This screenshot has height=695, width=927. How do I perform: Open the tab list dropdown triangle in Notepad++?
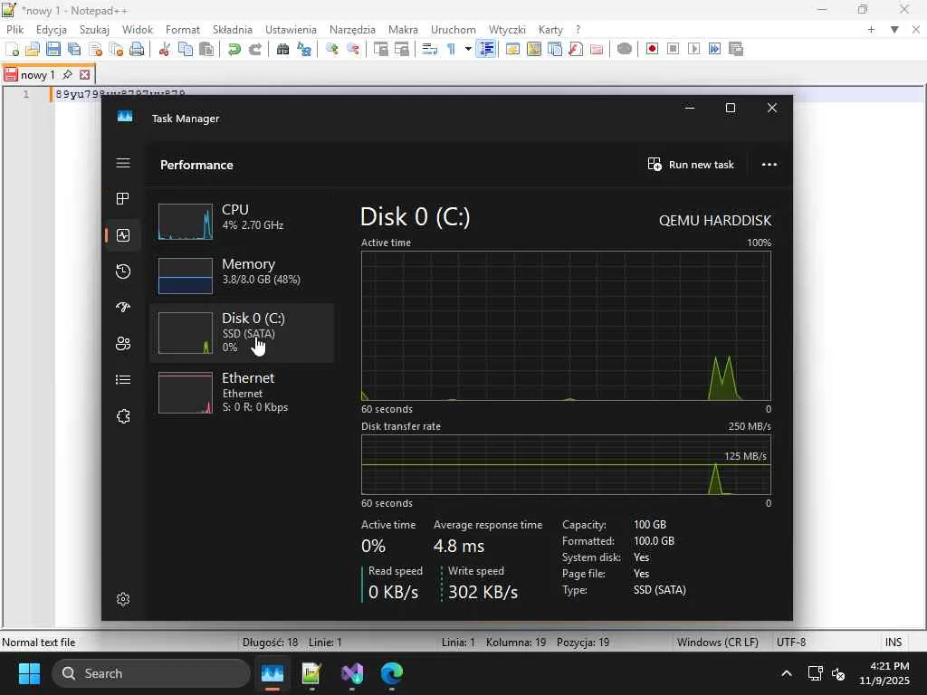(894, 30)
